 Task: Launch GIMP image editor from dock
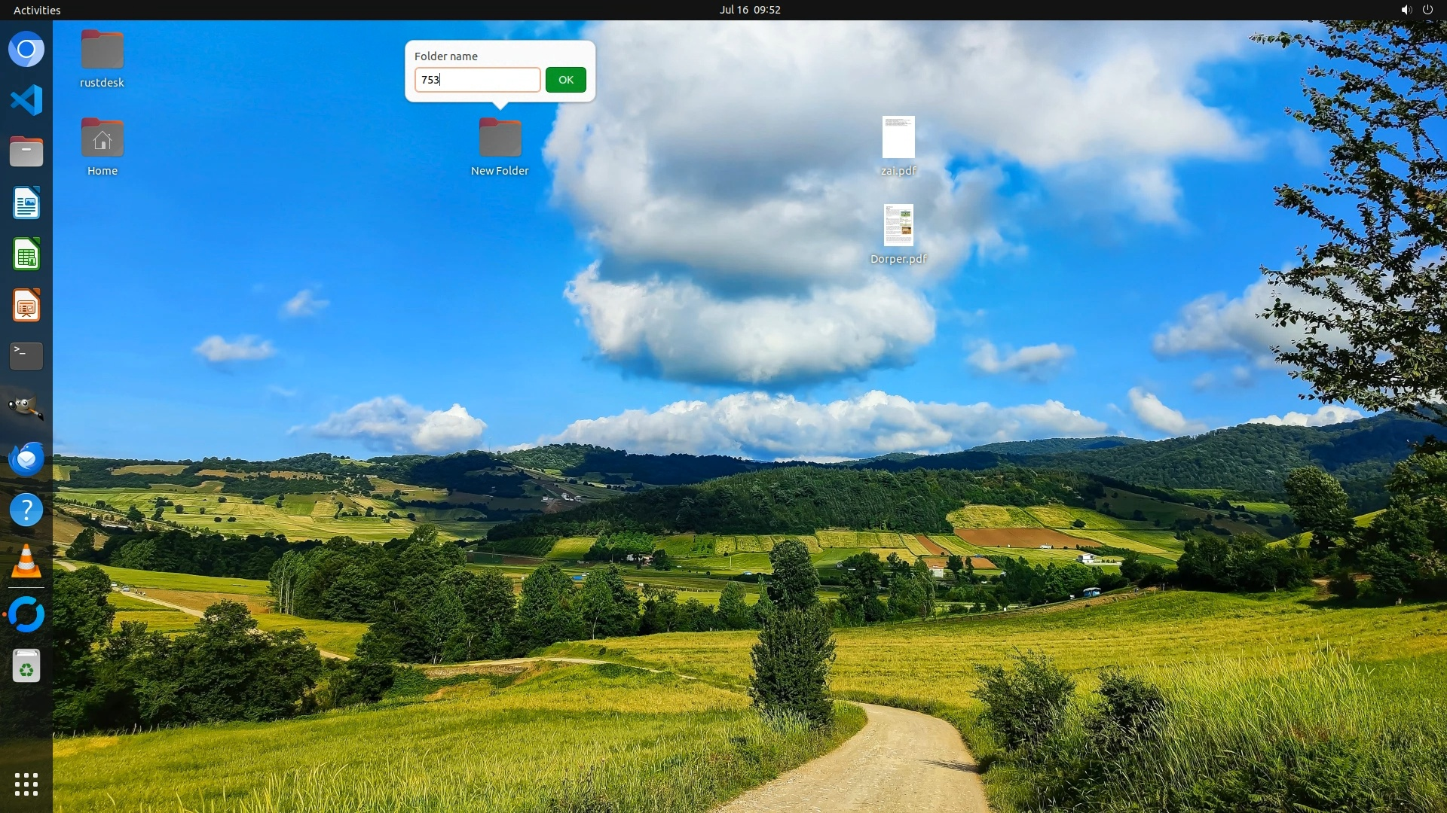pos(26,407)
